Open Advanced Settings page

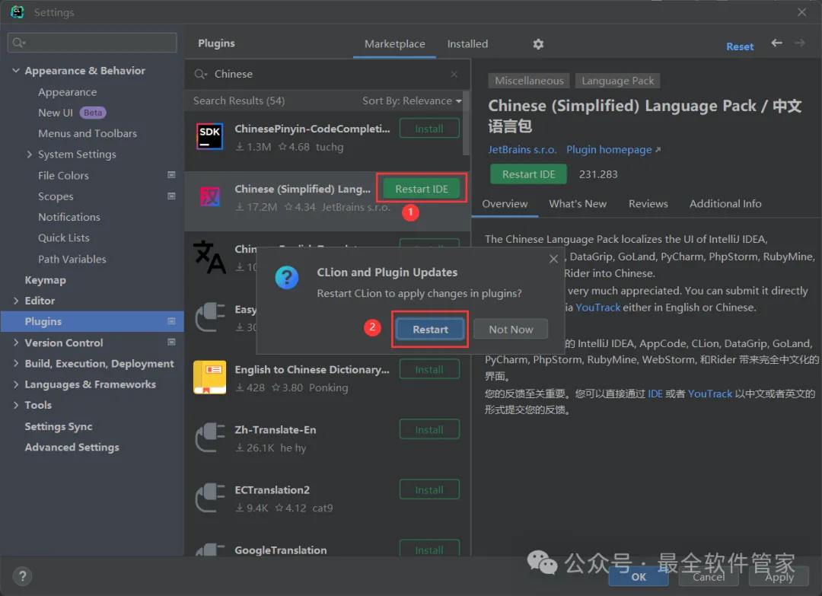[x=72, y=447]
